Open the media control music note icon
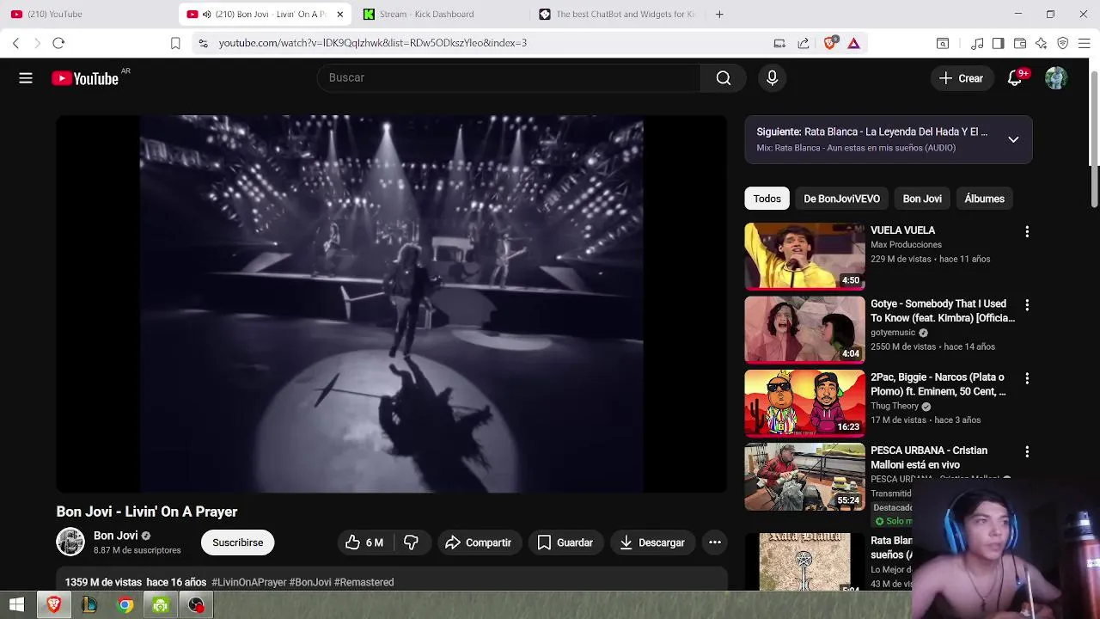This screenshot has height=619, width=1100. (x=977, y=43)
